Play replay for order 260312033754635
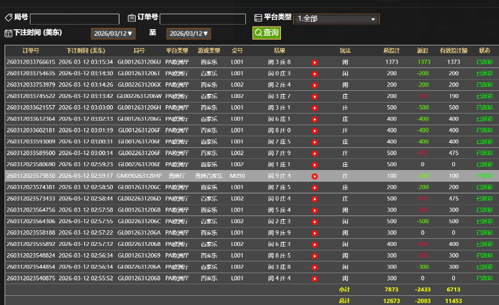499x305 pixels. [315, 74]
